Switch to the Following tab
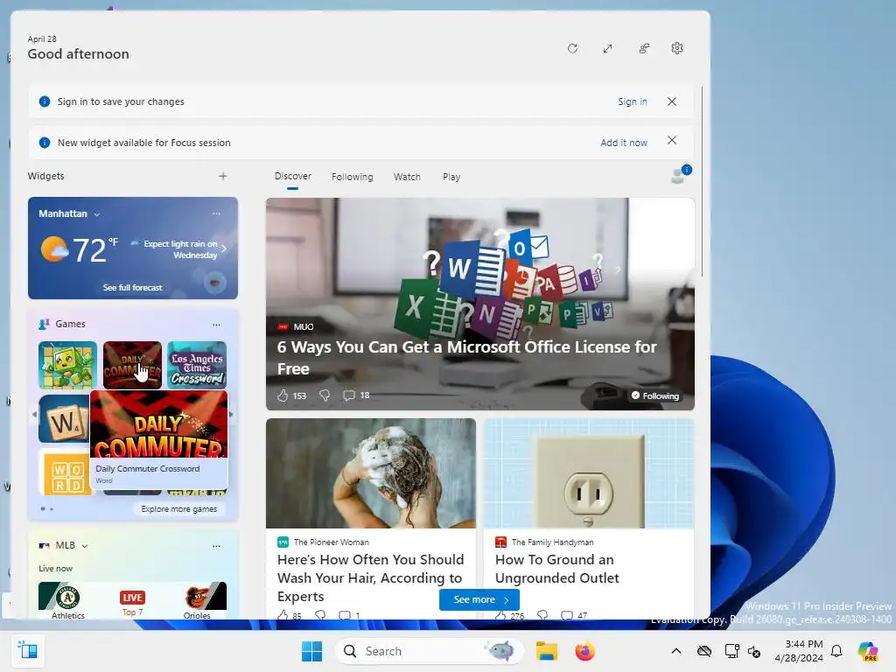Viewport: 896px width, 672px height. 352,177
